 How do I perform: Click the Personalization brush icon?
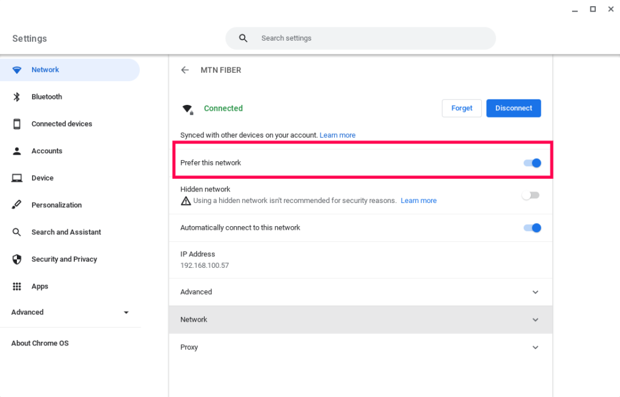[16, 205]
